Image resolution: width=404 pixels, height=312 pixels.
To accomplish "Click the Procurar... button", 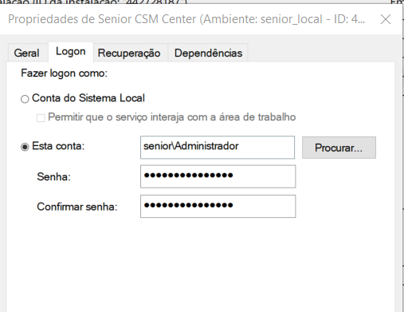I will point(339,148).
